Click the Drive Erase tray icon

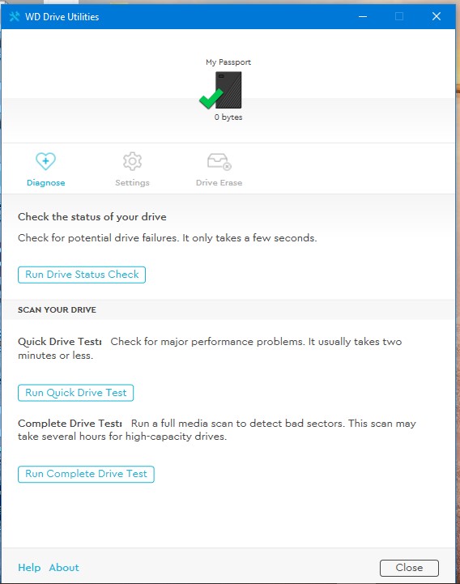[219, 161]
